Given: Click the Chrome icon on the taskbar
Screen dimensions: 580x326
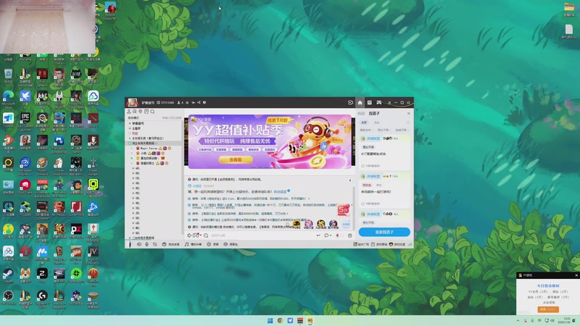Looking at the screenshot, I should 280,320.
